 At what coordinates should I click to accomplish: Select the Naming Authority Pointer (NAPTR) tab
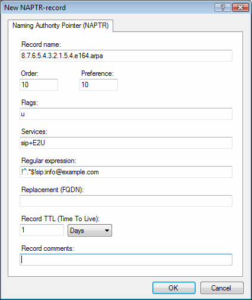(x=60, y=25)
